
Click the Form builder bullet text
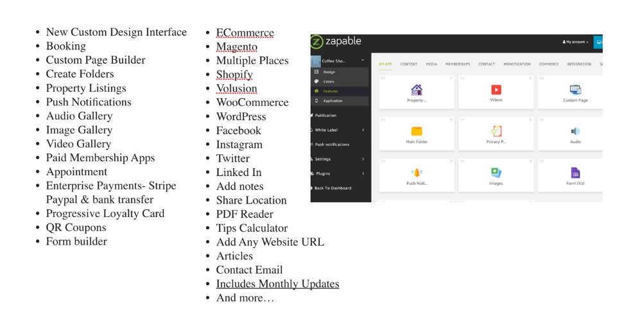[x=76, y=241]
